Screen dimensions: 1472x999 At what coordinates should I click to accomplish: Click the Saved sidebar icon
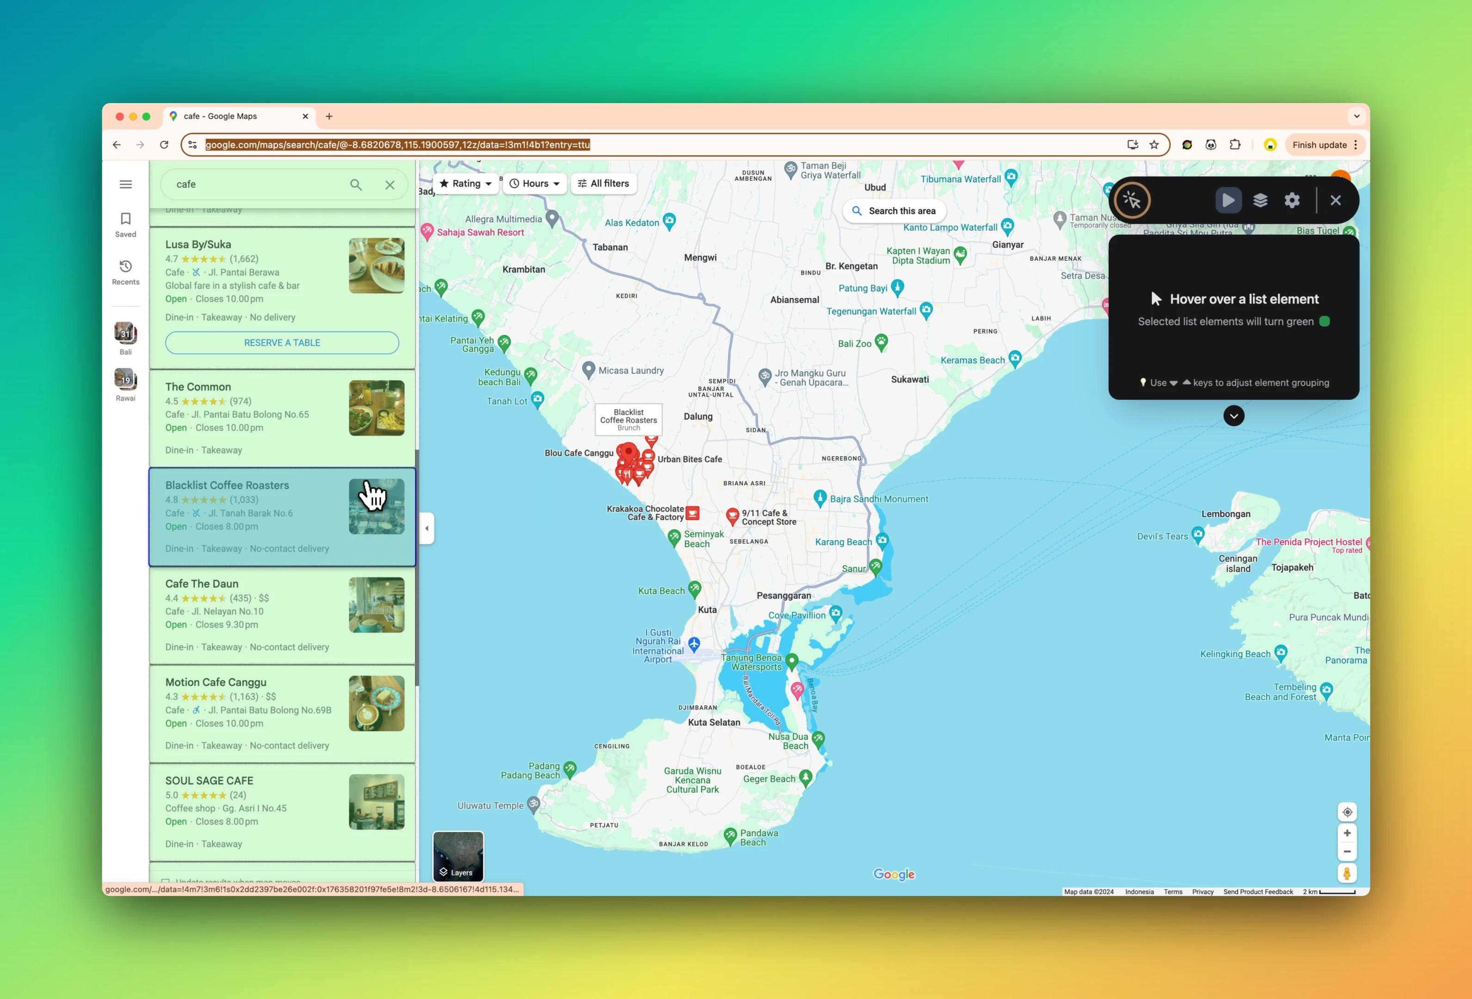pyautogui.click(x=125, y=224)
